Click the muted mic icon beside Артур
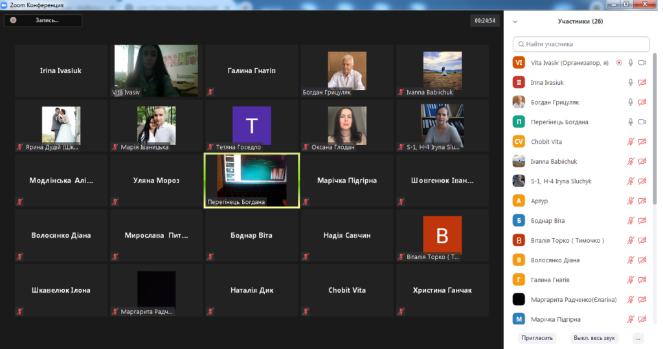 coord(631,201)
